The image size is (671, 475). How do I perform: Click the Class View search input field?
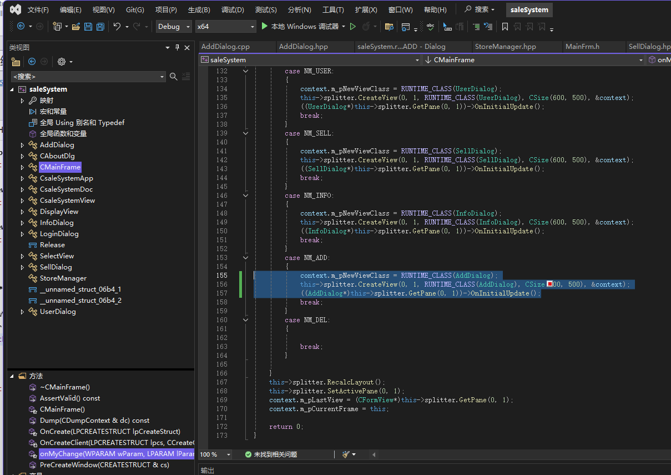pos(84,77)
